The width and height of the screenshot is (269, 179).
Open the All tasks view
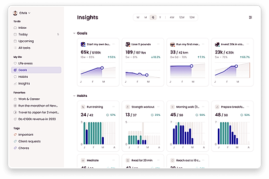(x=36, y=48)
